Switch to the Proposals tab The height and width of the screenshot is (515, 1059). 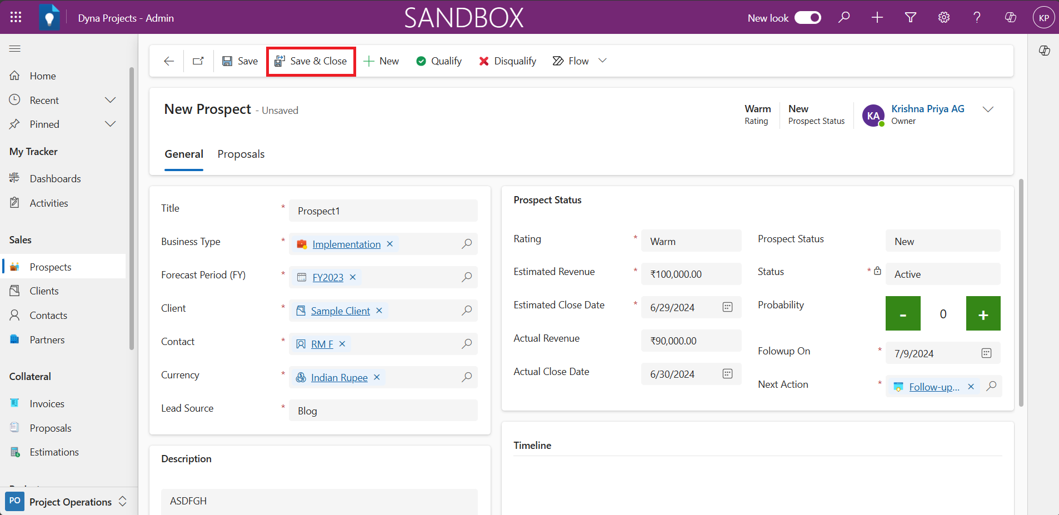[x=241, y=154]
